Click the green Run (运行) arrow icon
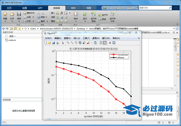Screen dimensions: 181x126 point(85,14)
